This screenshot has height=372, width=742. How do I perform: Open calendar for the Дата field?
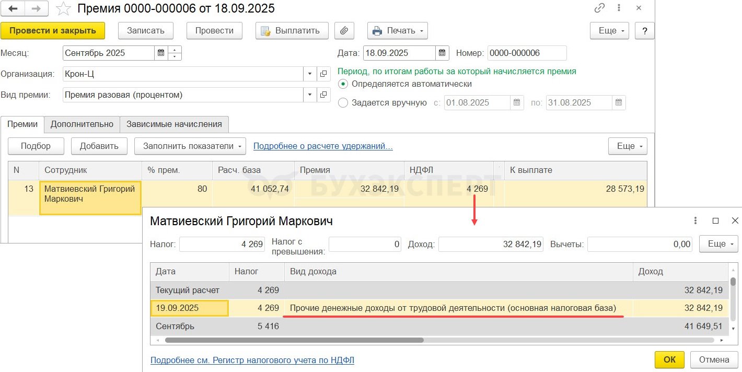(x=442, y=53)
